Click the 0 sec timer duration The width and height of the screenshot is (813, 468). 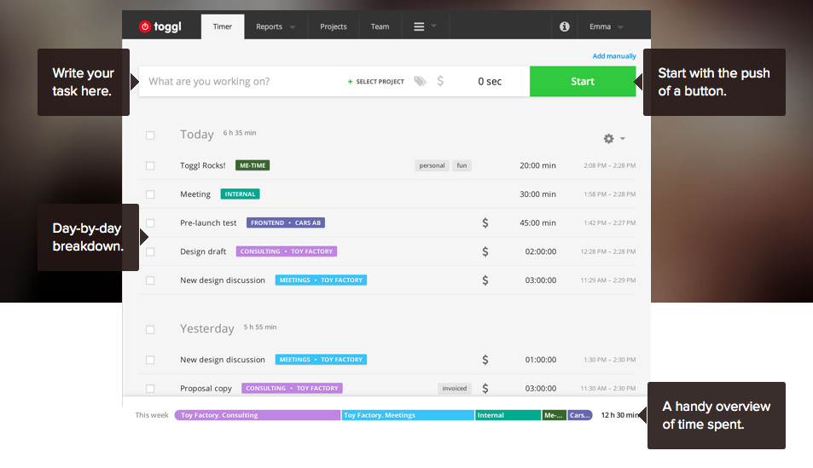click(x=490, y=81)
